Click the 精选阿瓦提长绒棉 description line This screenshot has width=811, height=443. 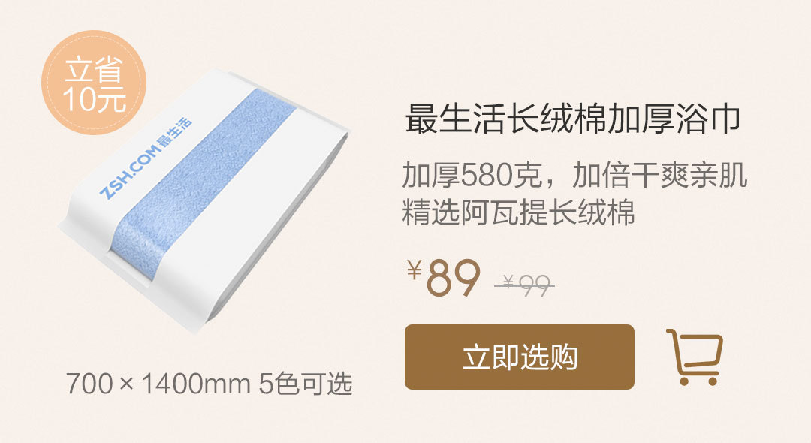[x=518, y=212]
